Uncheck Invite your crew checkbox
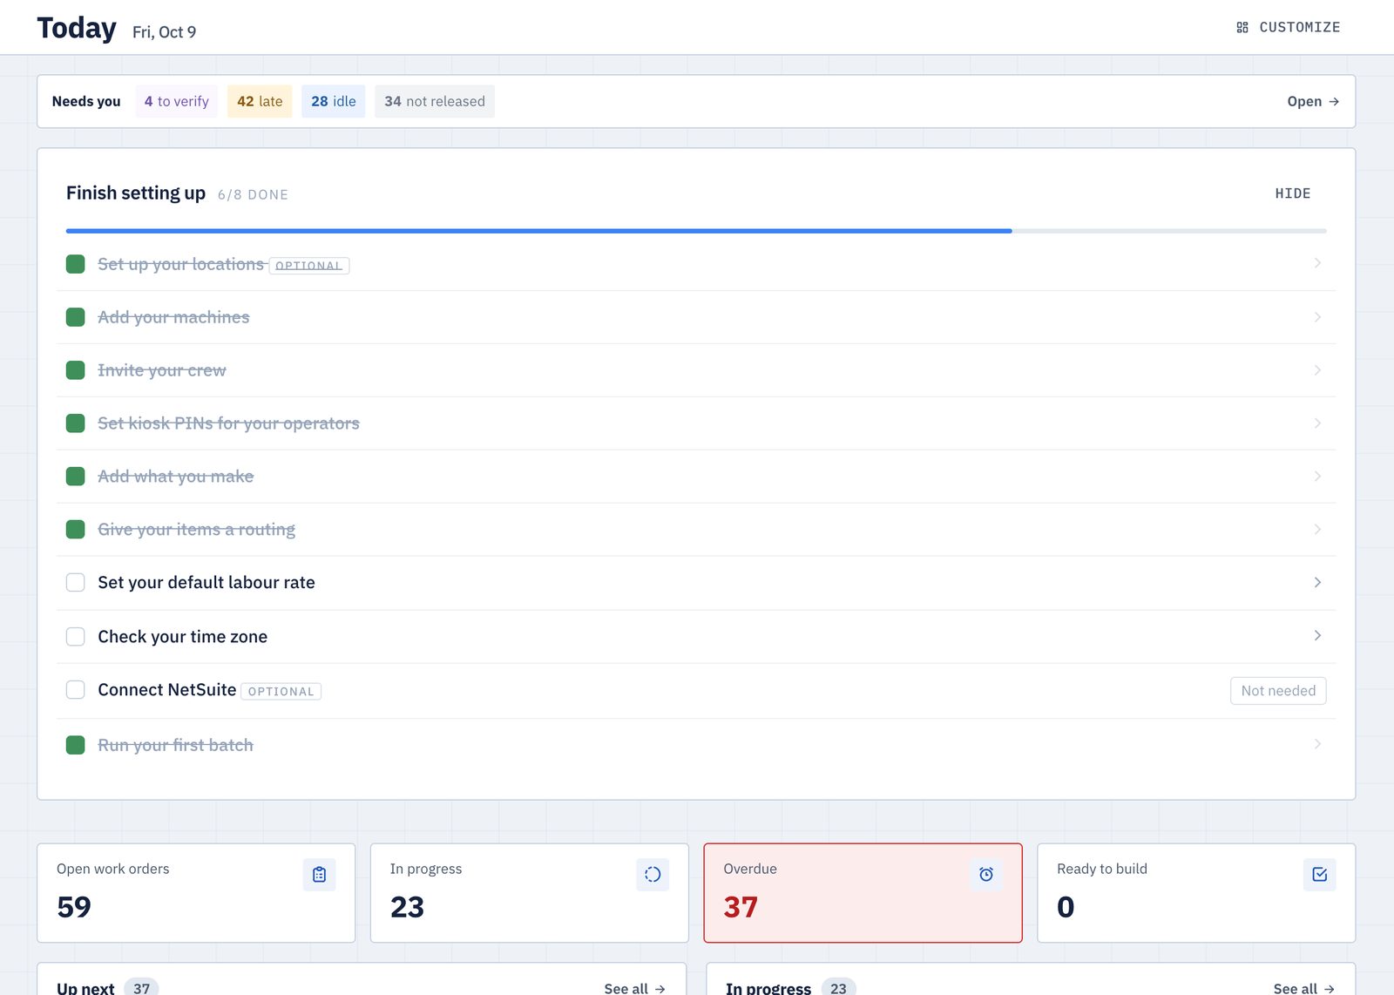 pyautogui.click(x=76, y=370)
